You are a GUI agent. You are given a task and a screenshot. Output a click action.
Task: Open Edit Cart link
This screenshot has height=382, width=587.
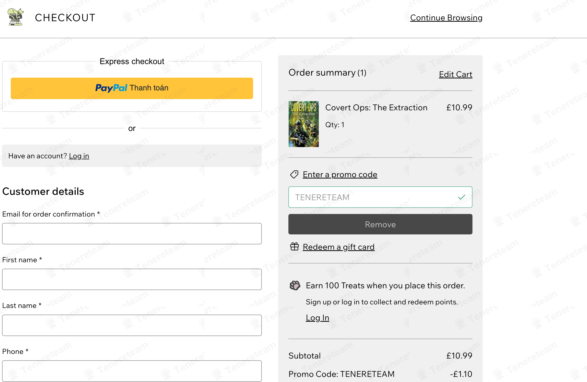point(456,74)
